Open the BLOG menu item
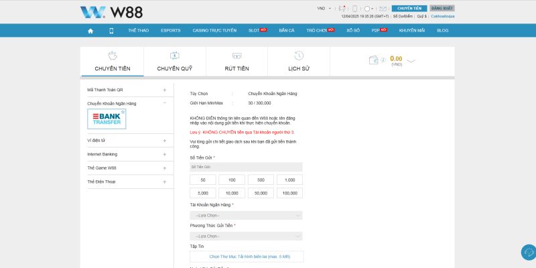Screen dimensions: 536x268 pyautogui.click(x=442, y=30)
